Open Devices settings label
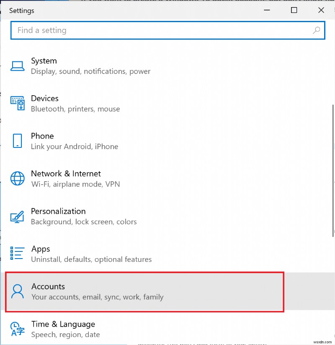The height and width of the screenshot is (345, 335). tap(45, 99)
